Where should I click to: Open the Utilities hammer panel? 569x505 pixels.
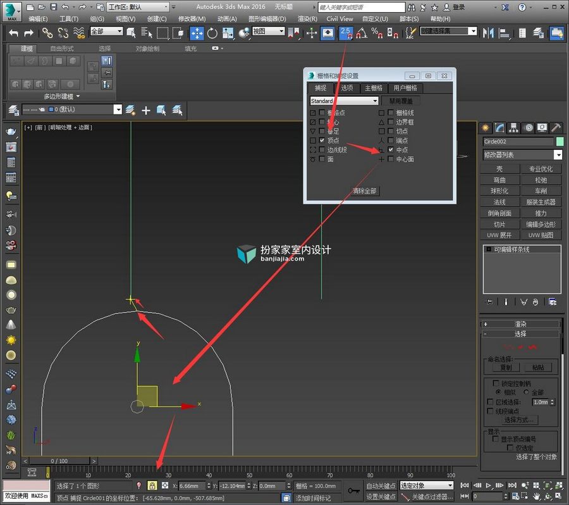coord(556,128)
